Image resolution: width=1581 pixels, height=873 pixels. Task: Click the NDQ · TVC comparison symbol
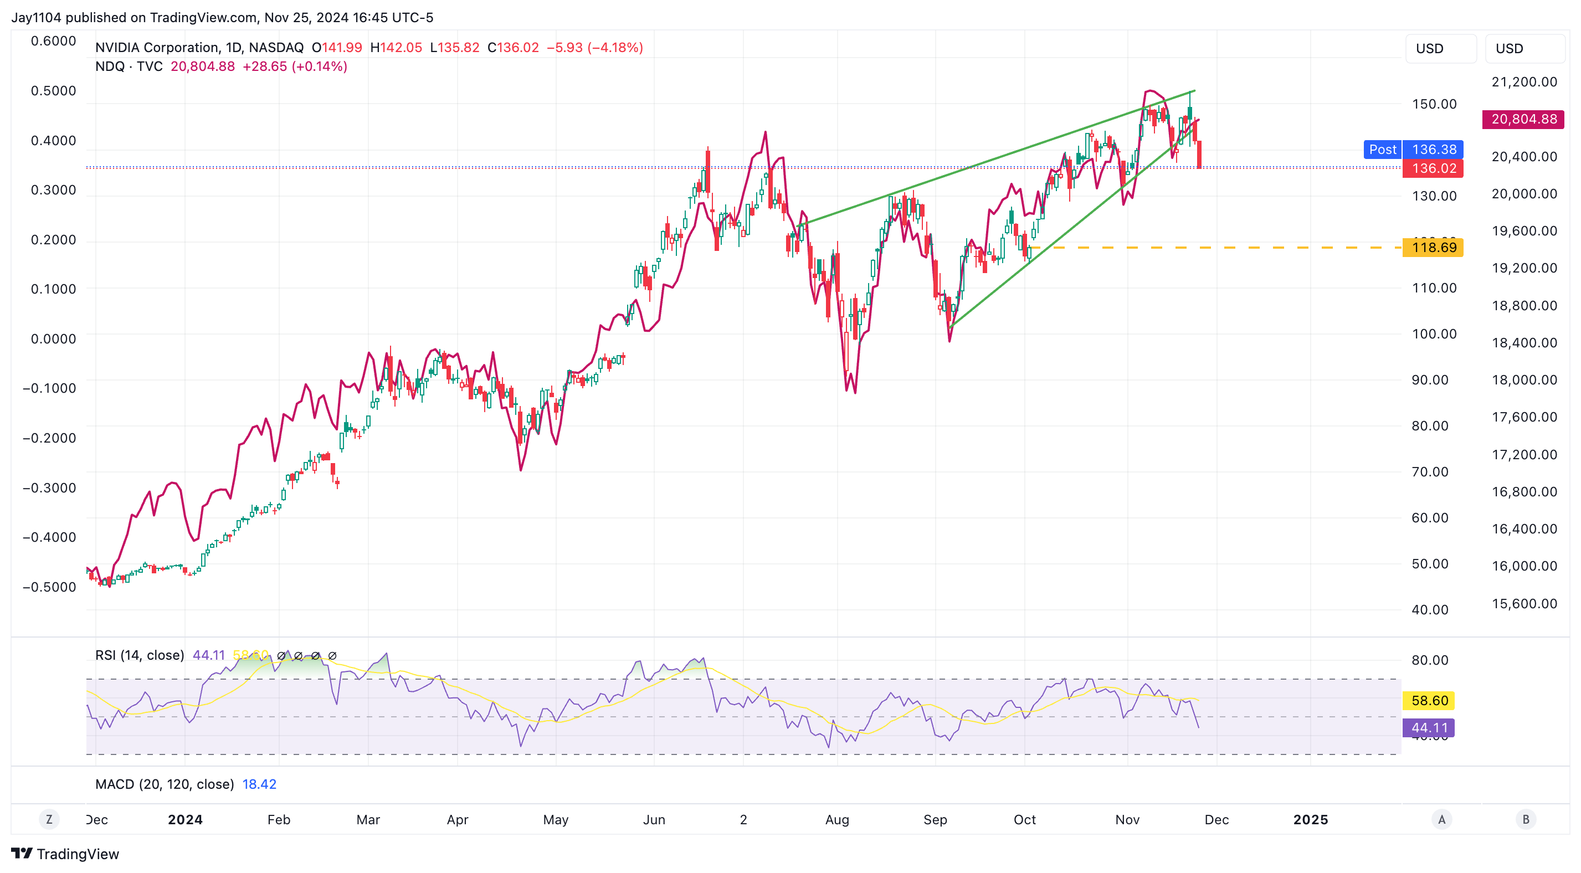[x=129, y=66]
